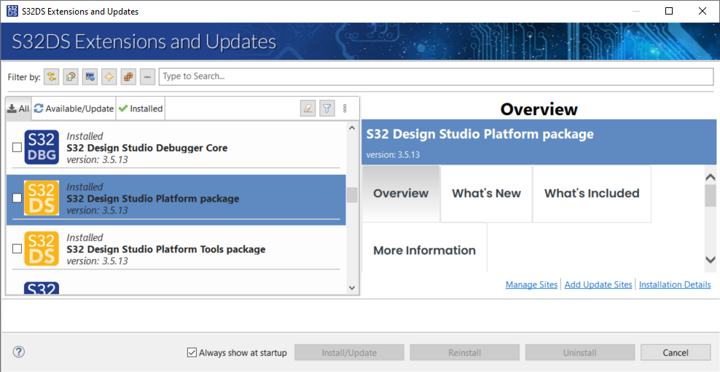Image resolution: width=720 pixels, height=372 pixels.
Task: Click the package list scroll up arrow
Action: click(x=352, y=128)
